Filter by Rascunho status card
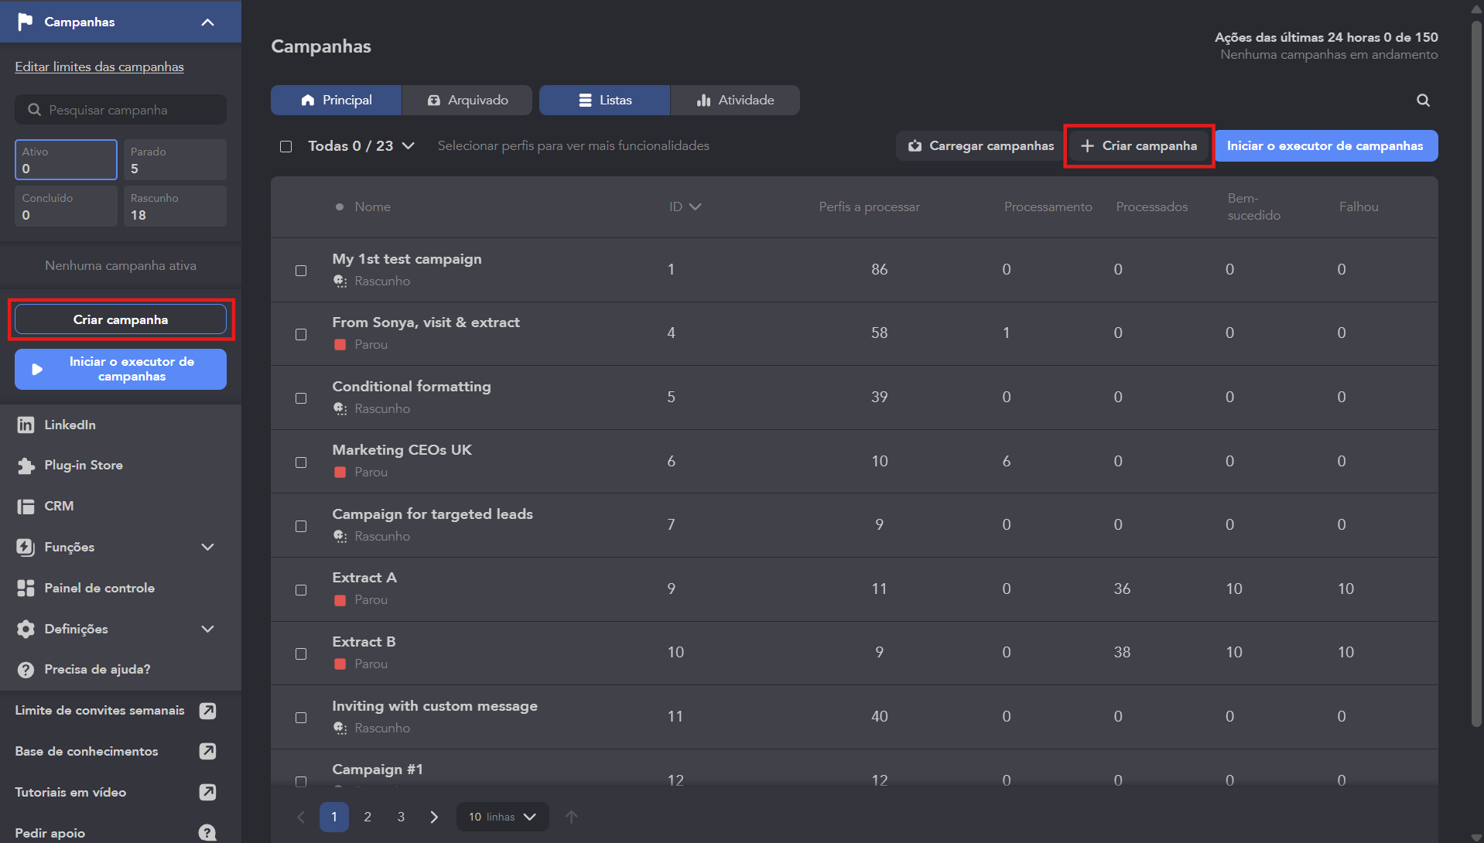The height and width of the screenshot is (843, 1484). click(x=175, y=206)
